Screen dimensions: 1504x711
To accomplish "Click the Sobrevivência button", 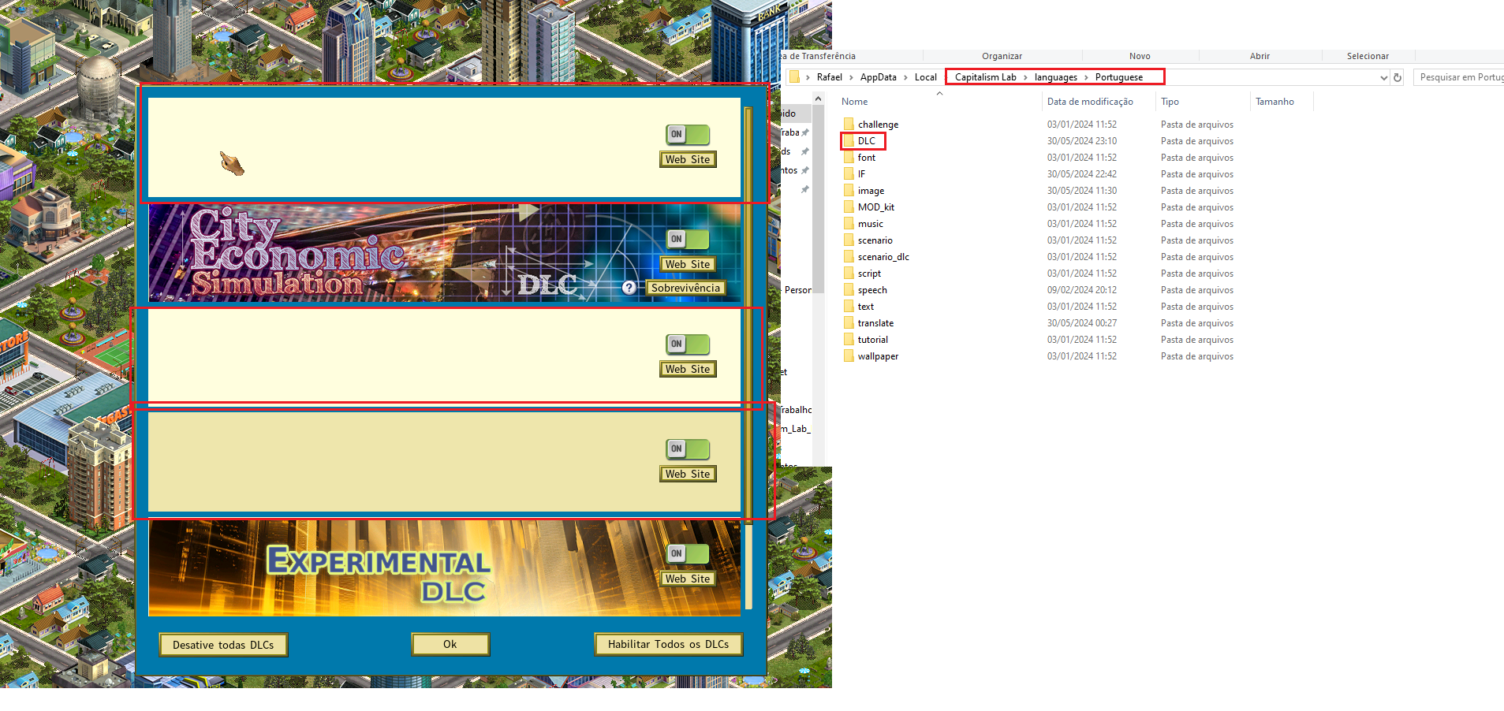I will point(685,288).
